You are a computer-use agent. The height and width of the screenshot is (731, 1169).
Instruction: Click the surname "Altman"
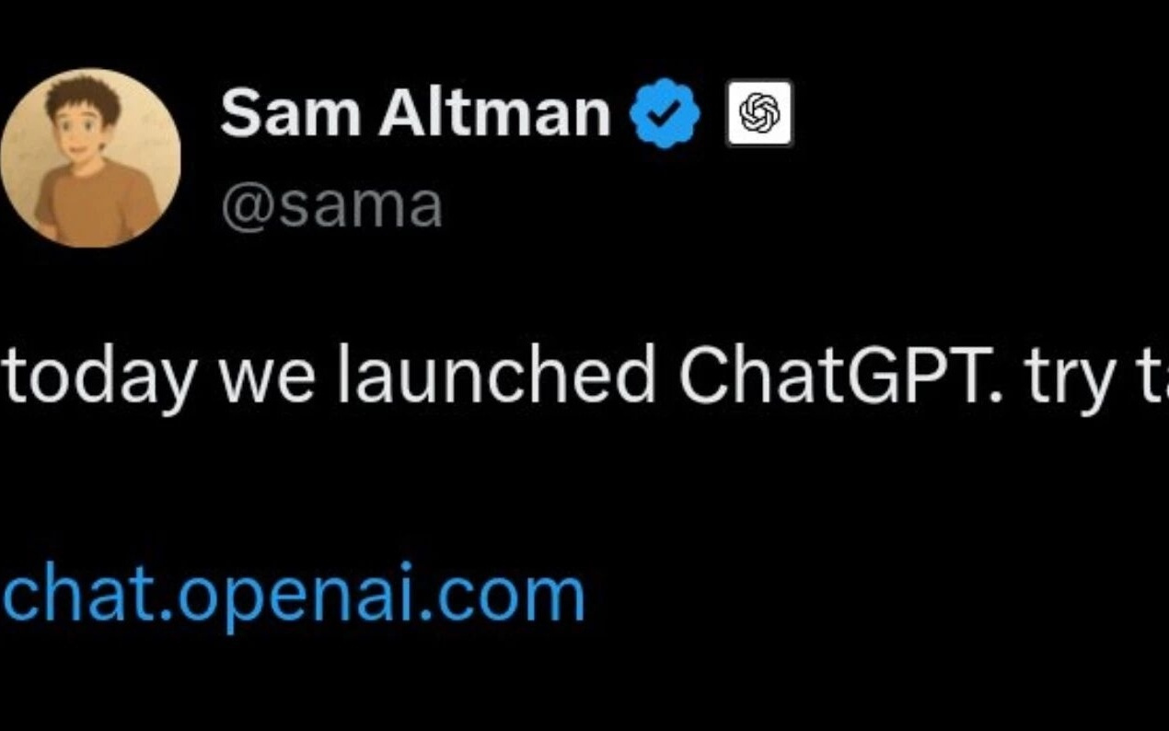495,113
